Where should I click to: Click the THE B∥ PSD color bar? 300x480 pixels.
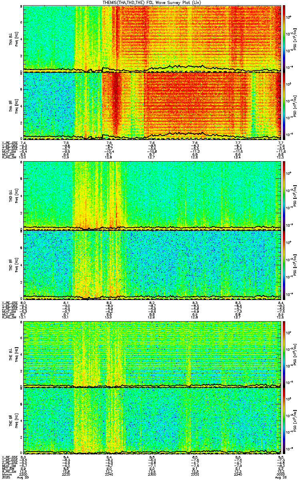(x=284, y=421)
